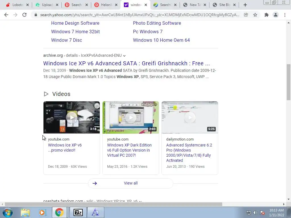Viewport: 291px width, 218px height.
Task: Open Pc Windows 7 link
Action: point(147,32)
